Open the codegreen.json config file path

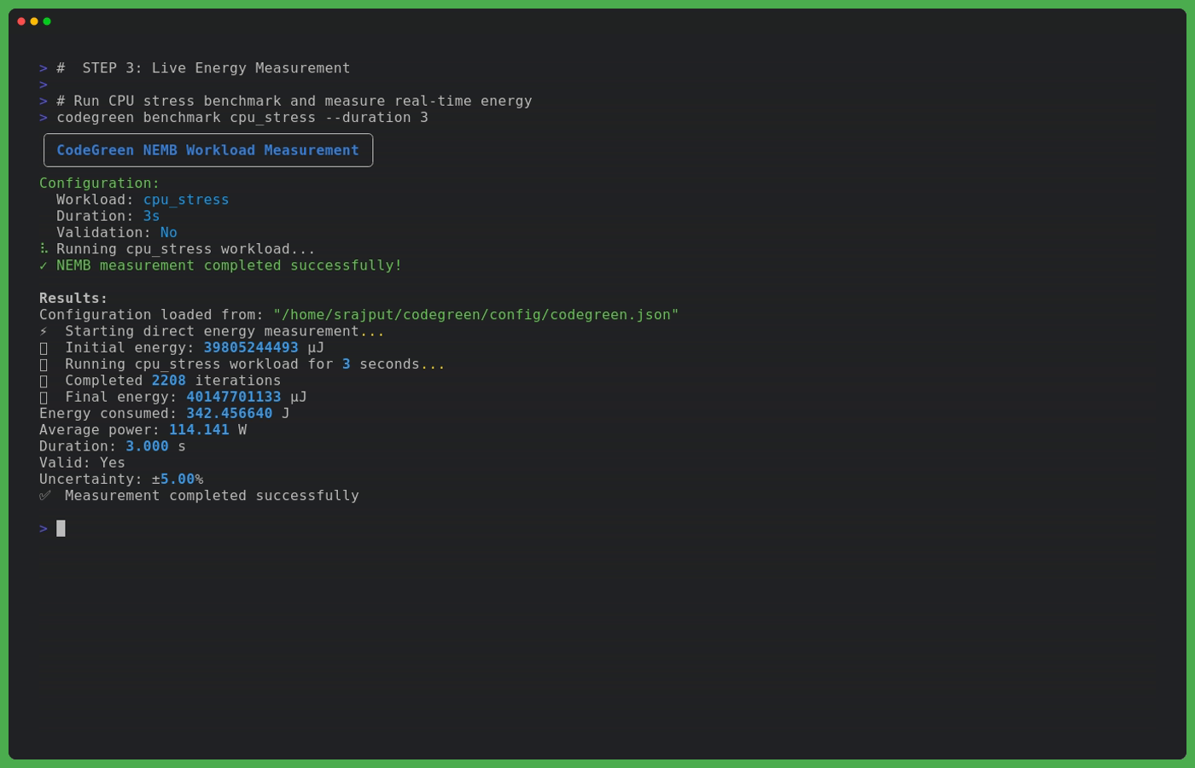click(475, 315)
